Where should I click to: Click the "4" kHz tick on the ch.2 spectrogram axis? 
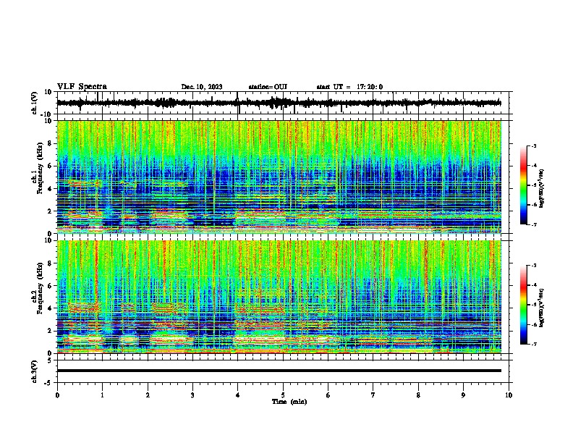[50, 308]
